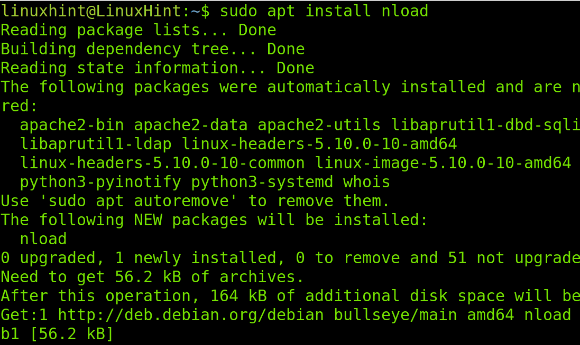Viewport: 580px width, 345px height.
Task: Click the 'sudo apt autoremove' suggestion text
Action: click(x=139, y=202)
